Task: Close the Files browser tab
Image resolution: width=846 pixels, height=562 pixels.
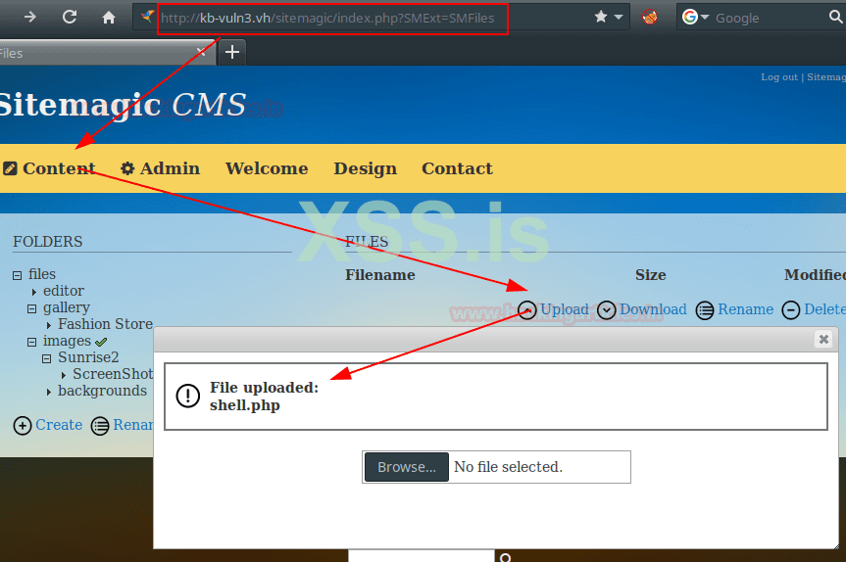Action: [x=201, y=52]
